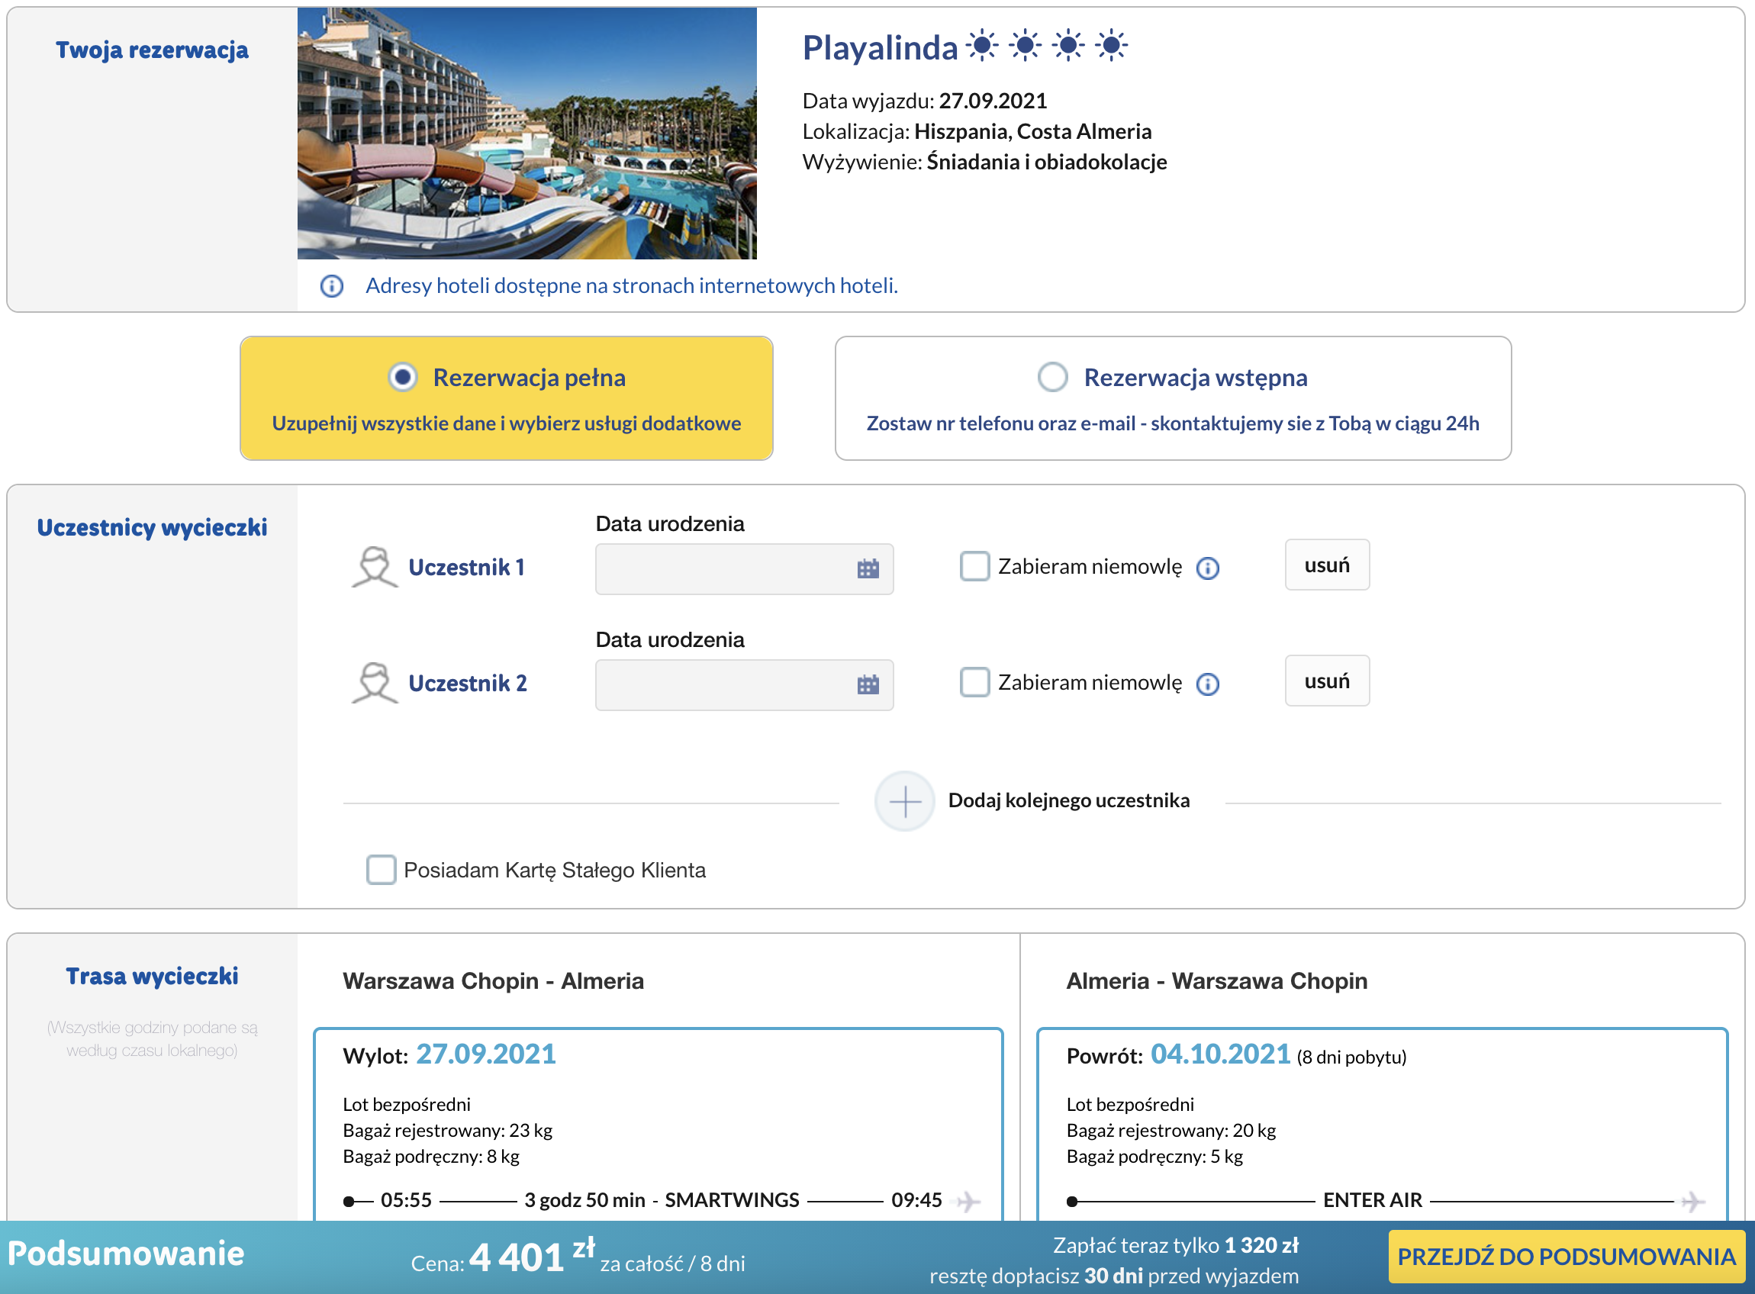Click the Uczestnik 1 birth date field

click(744, 568)
